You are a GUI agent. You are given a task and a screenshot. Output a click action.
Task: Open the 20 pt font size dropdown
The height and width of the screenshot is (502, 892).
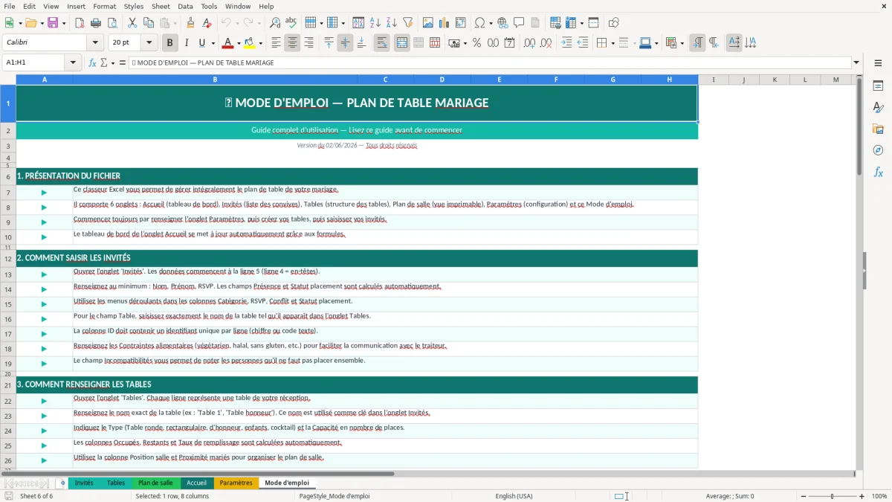149,43
